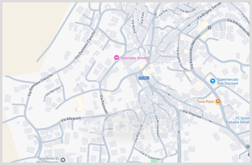Select the Tessilbono Di Moro Giovanni marker
This screenshot has width=252, height=165.
click(x=63, y=160)
